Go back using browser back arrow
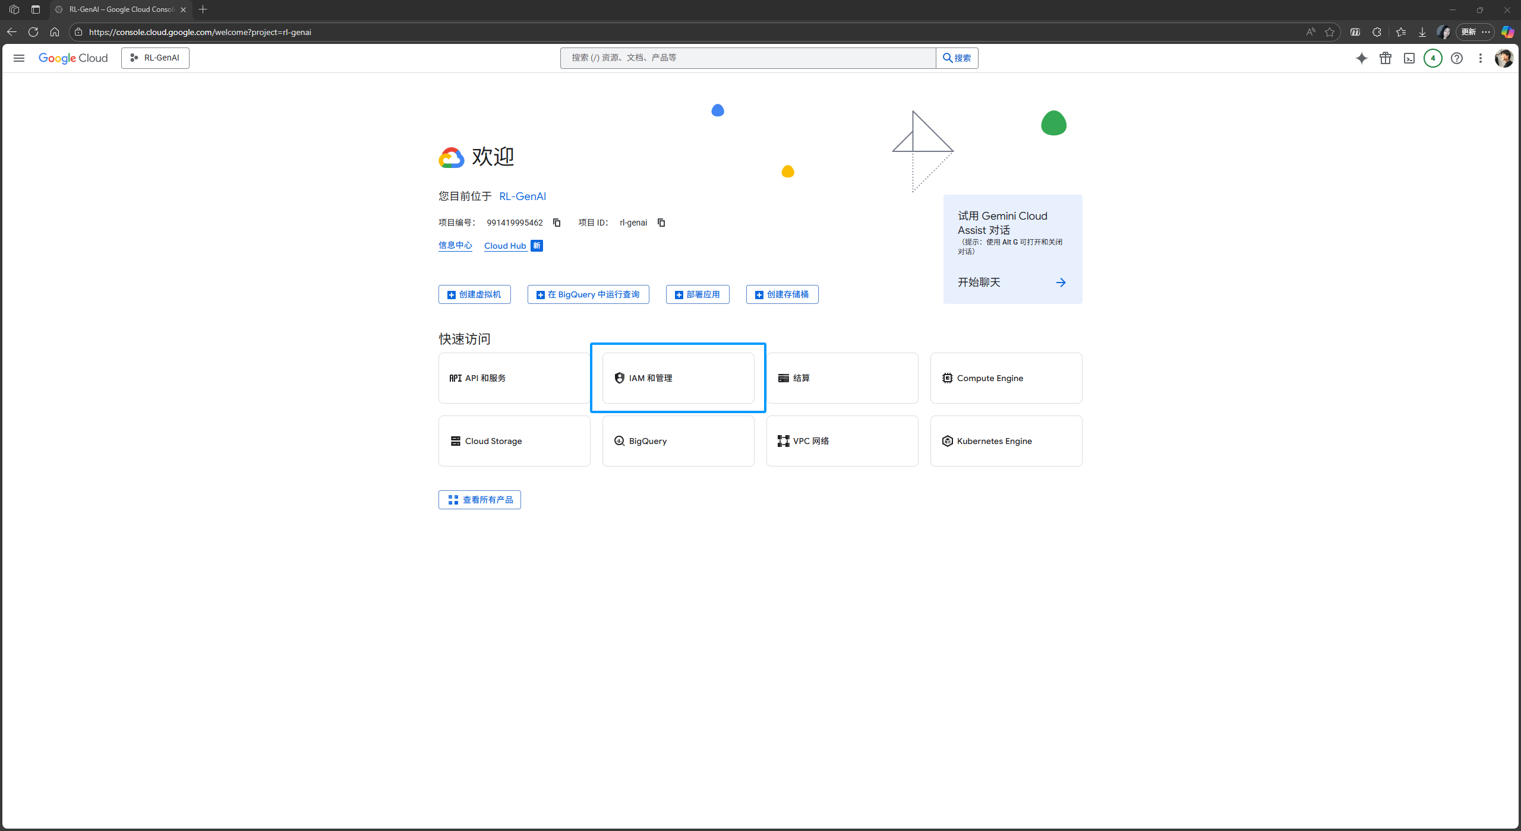This screenshot has width=1521, height=831. pyautogui.click(x=12, y=32)
